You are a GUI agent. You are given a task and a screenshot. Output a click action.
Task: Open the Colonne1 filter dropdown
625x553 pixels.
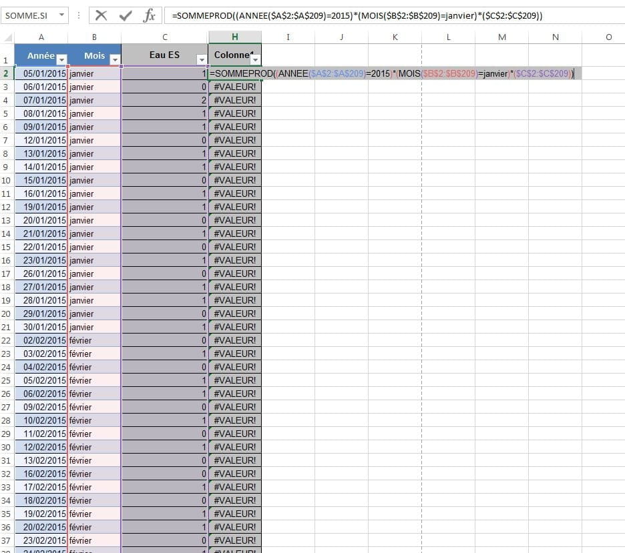254,59
